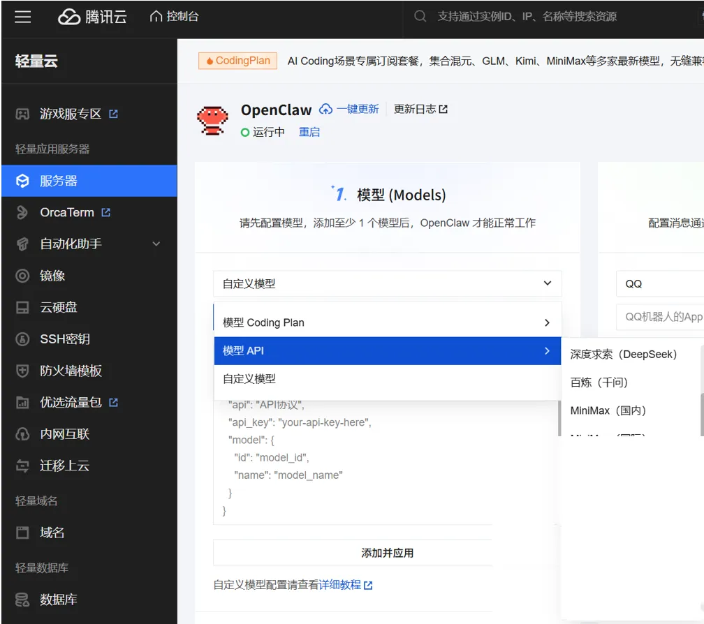The width and height of the screenshot is (704, 624).
Task: Click the 优选流量包 chart icon
Action: [x=22, y=403]
